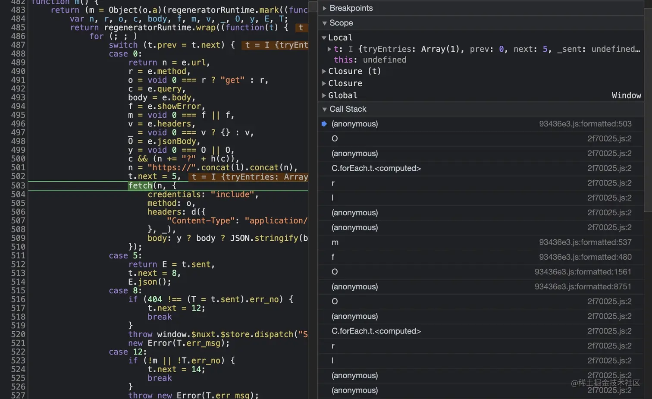The width and height of the screenshot is (652, 399).
Task: Expand the Breakpoints section
Action: coord(324,8)
